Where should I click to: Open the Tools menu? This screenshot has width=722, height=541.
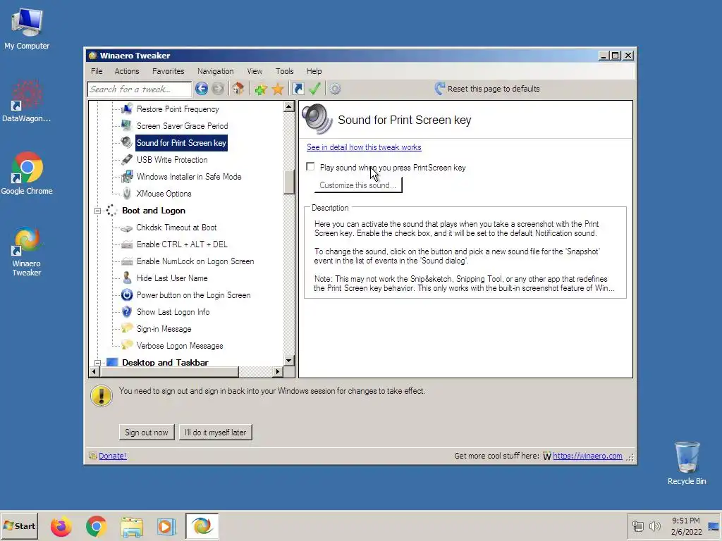285,71
